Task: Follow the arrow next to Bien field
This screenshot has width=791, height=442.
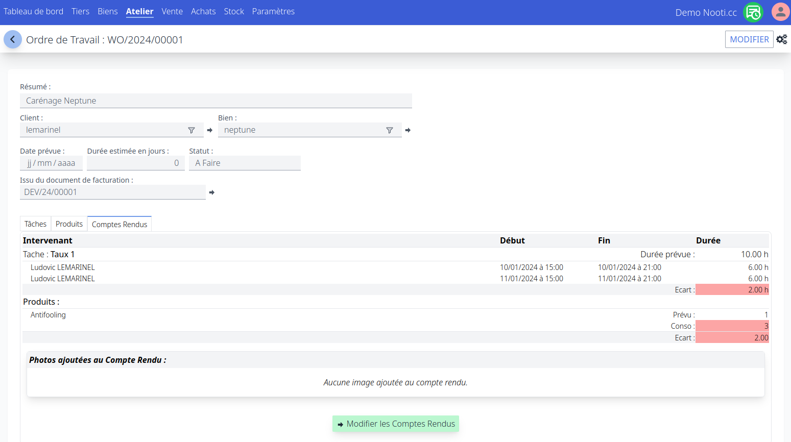Action: [x=408, y=130]
